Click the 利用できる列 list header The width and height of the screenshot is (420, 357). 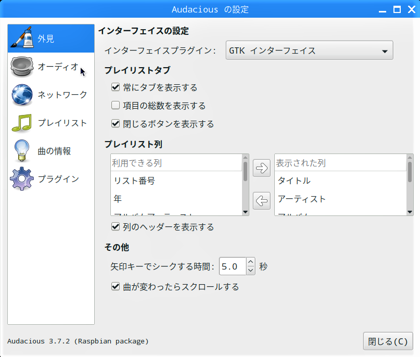click(176, 163)
